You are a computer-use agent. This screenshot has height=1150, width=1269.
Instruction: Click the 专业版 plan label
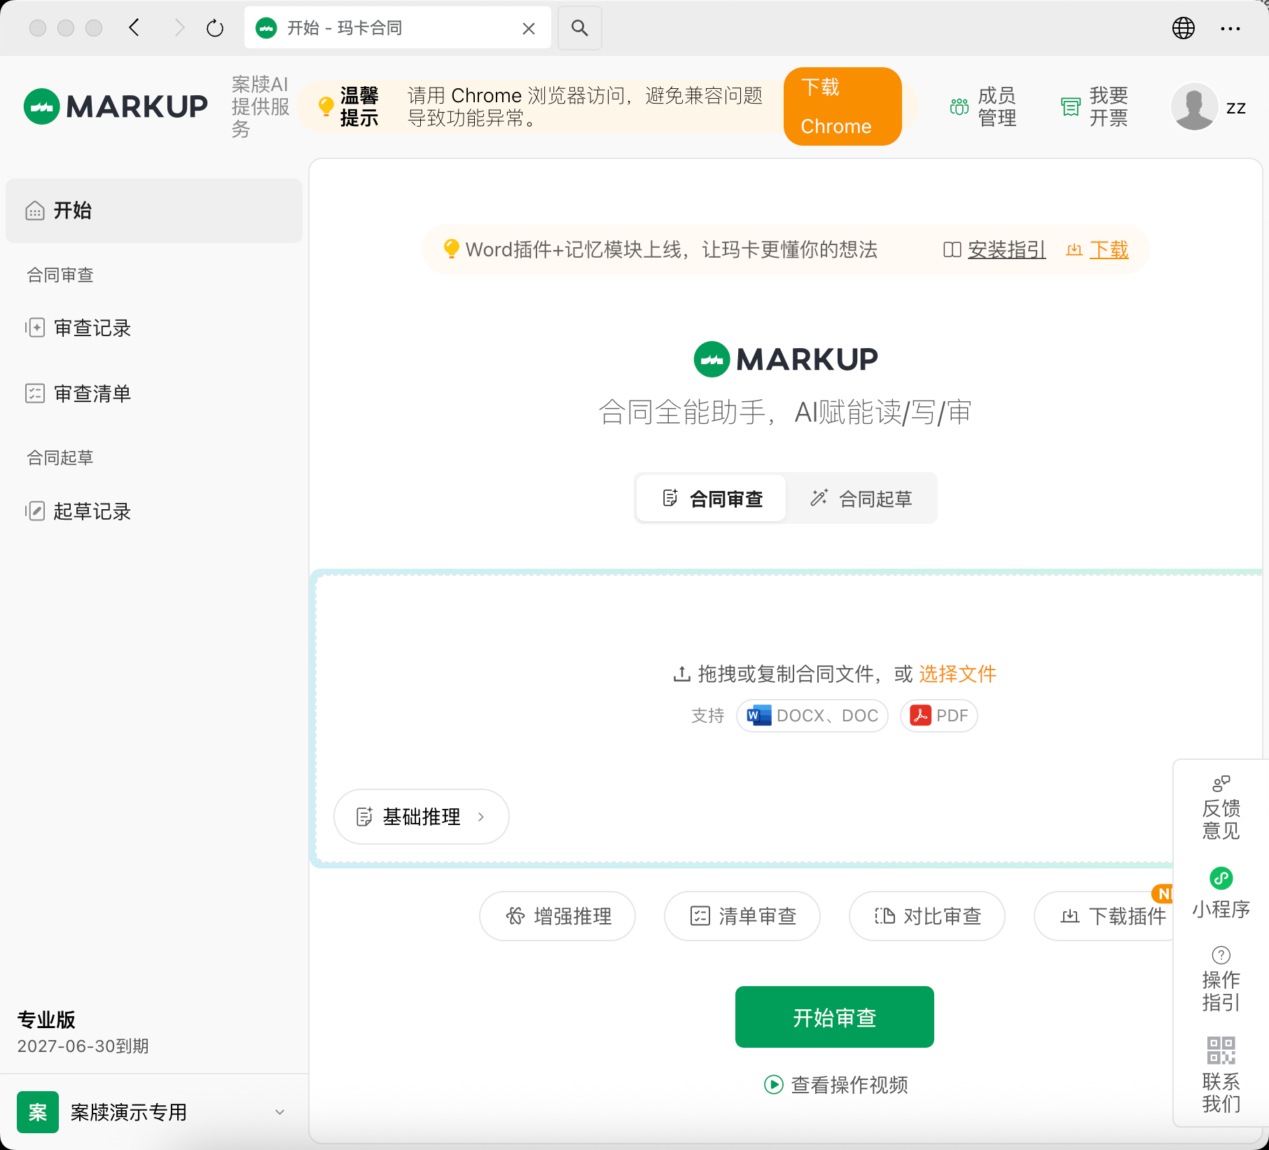[x=46, y=1020]
